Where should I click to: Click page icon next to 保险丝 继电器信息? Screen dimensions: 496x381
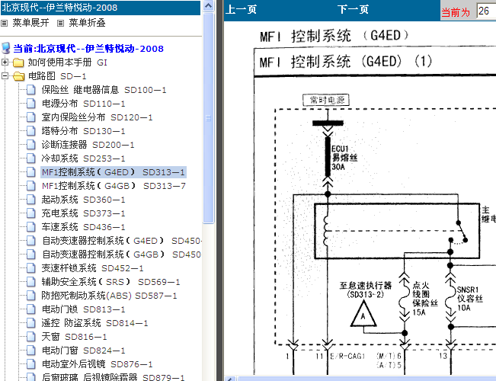31,90
